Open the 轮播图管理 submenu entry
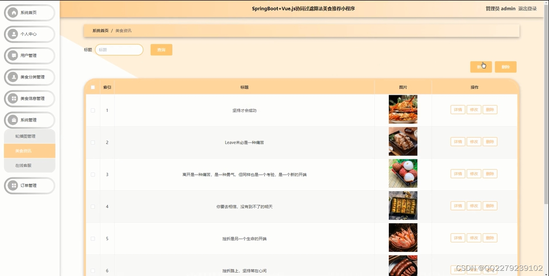Screen dimensions: 549x276 pyautogui.click(x=29, y=136)
